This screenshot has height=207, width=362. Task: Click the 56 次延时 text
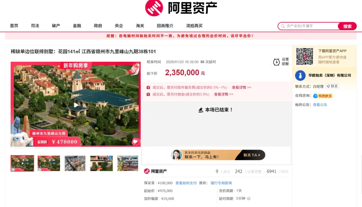coord(208,62)
